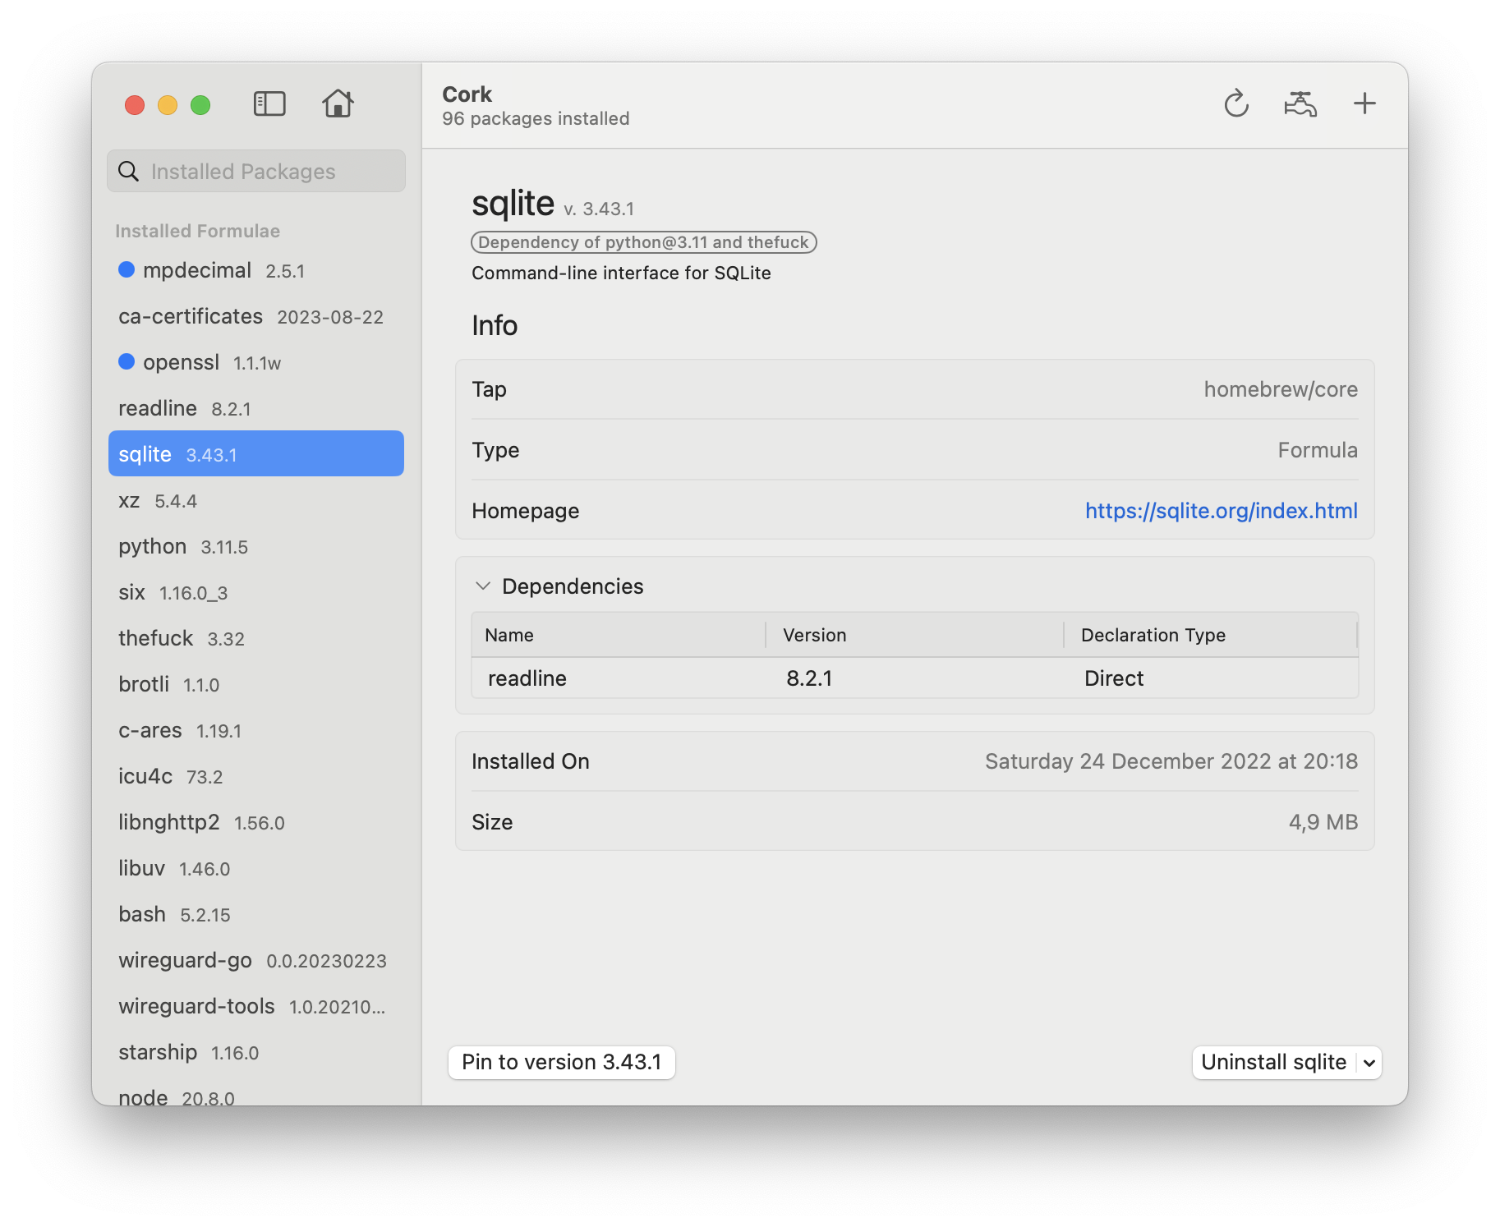Viewport: 1500px width, 1227px height.
Task: Click the homebrew/core tap value
Action: click(1281, 389)
